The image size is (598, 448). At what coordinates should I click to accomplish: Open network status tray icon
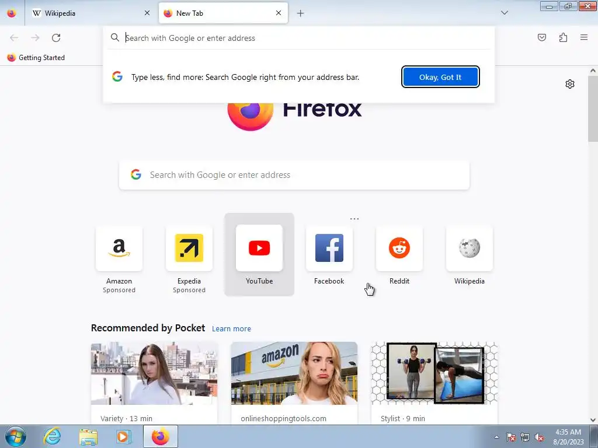525,437
